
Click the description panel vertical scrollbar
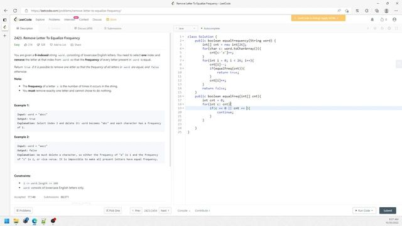(x=170, y=100)
